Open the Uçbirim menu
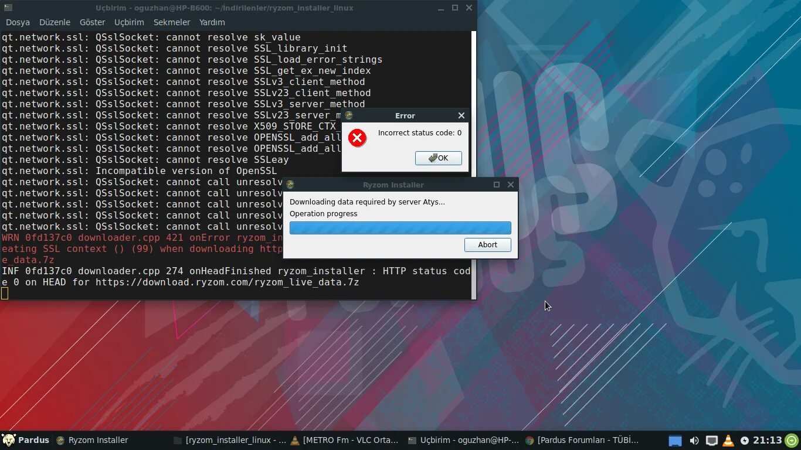 [x=129, y=22]
